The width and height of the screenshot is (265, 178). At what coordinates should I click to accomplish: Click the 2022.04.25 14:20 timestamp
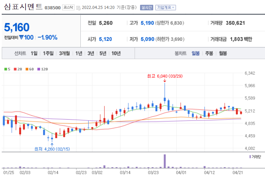point(98,8)
